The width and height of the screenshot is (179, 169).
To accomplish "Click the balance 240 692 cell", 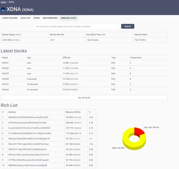I will click(76, 123).
